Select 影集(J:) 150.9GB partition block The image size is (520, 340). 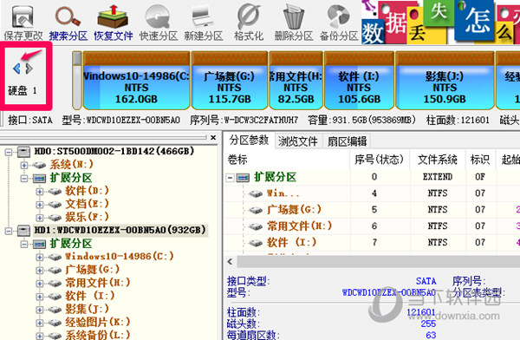[x=445, y=81]
